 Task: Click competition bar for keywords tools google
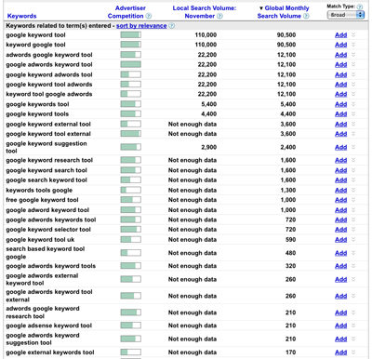click(x=131, y=190)
